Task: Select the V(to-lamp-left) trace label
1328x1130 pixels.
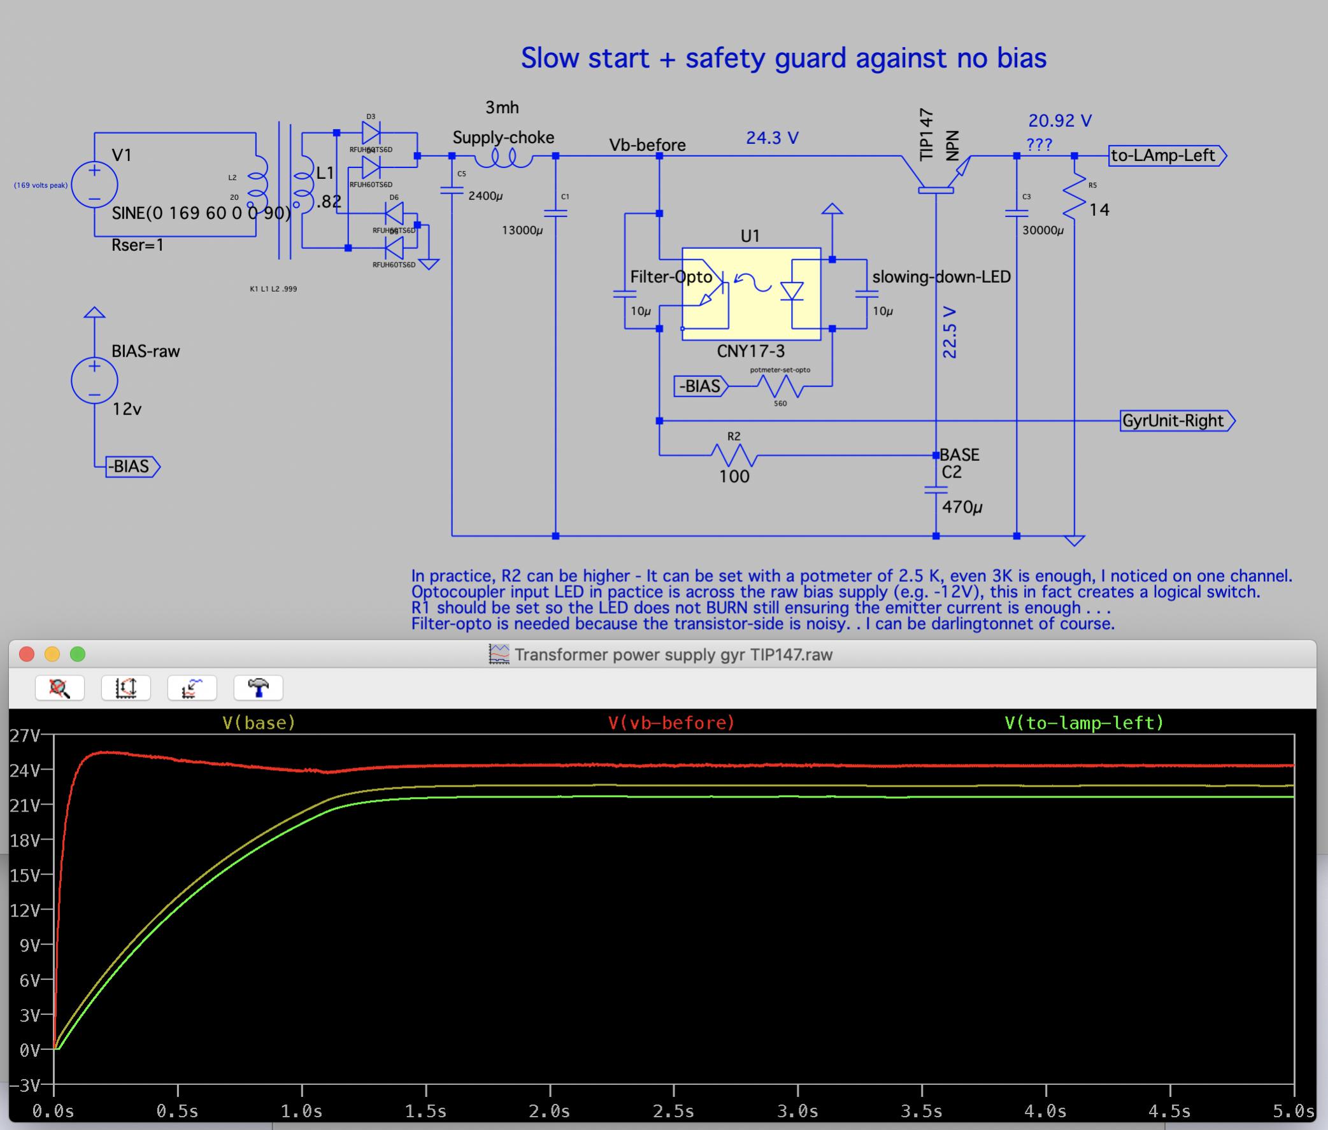Action: (x=1084, y=723)
